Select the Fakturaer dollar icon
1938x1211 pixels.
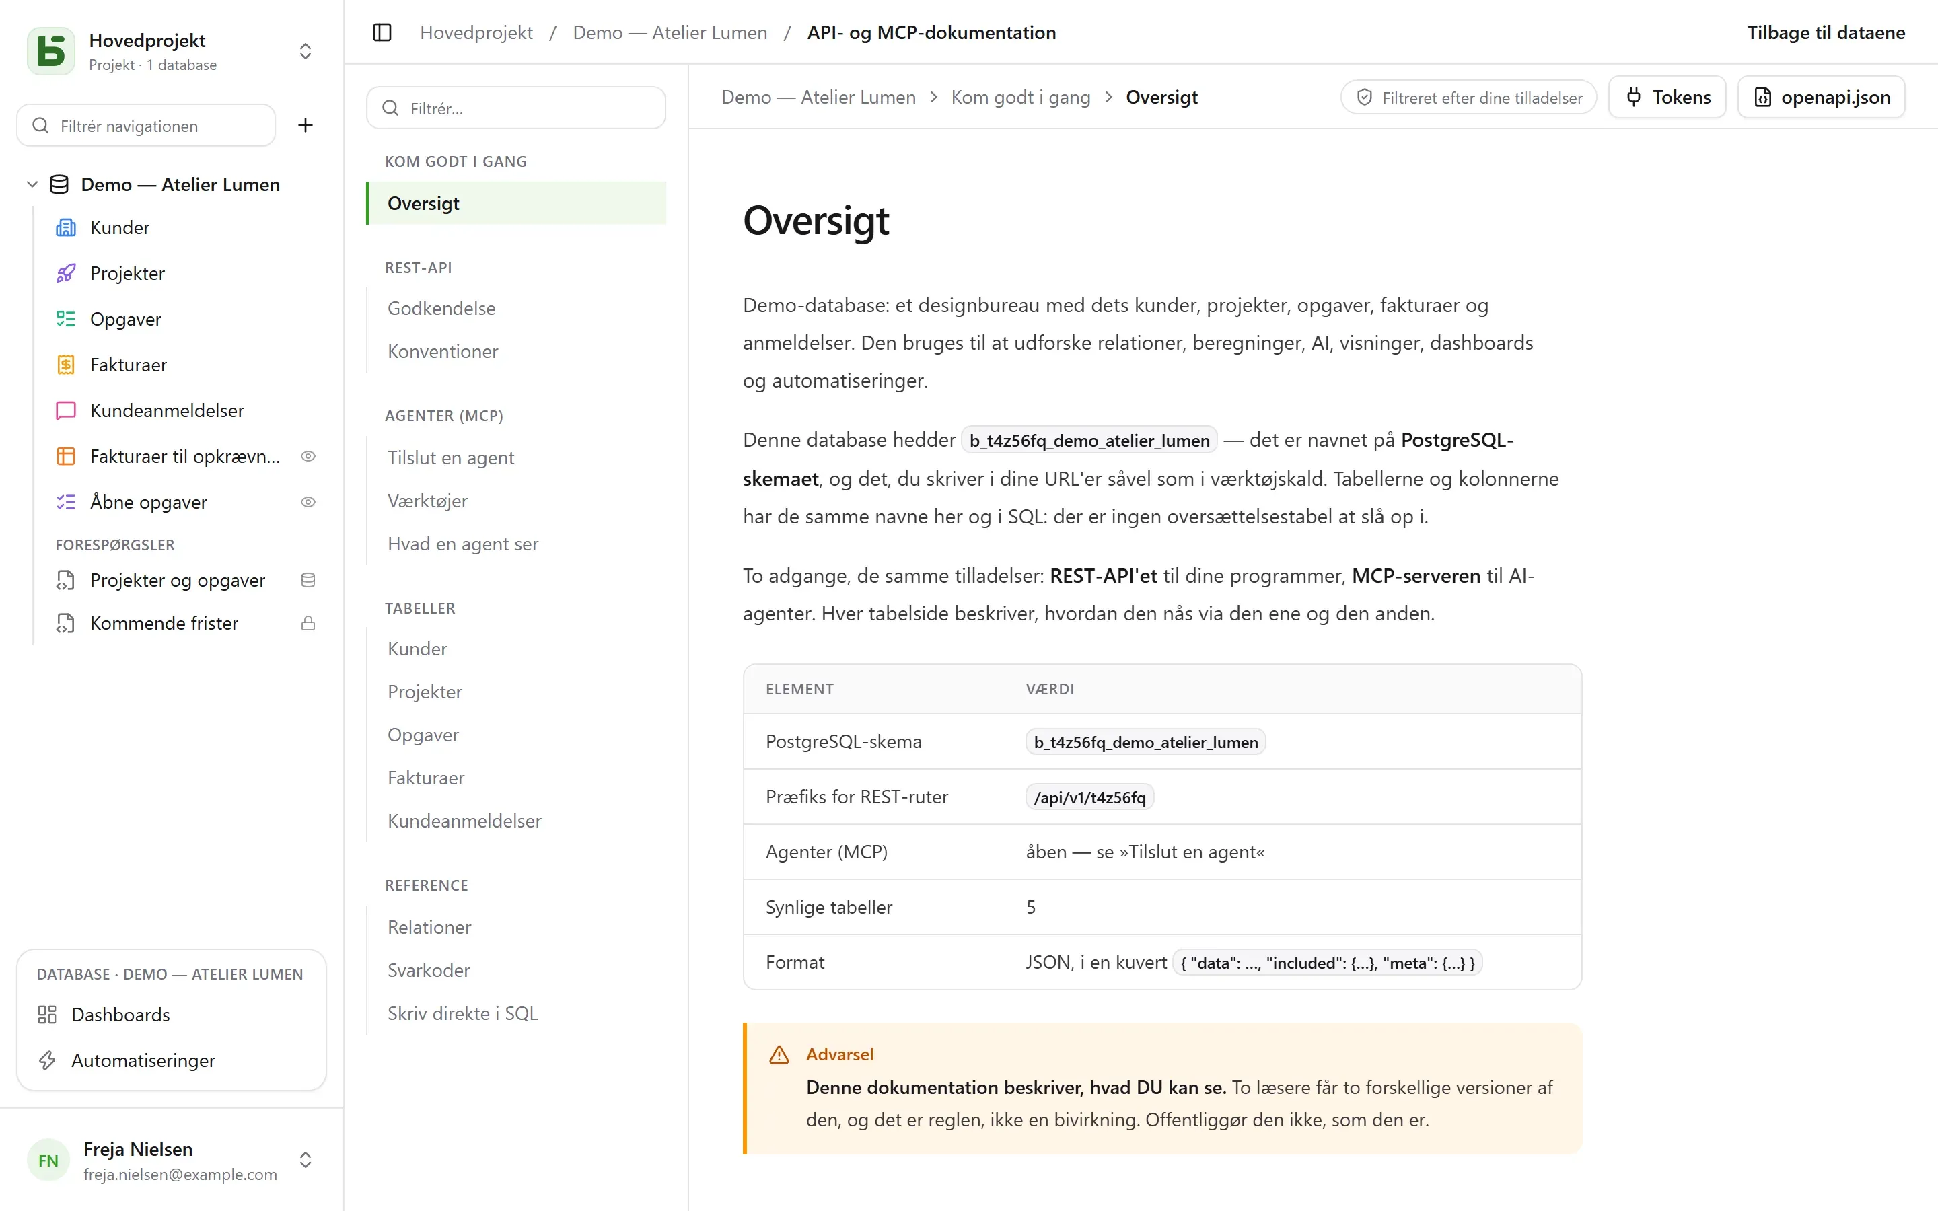[x=66, y=365]
